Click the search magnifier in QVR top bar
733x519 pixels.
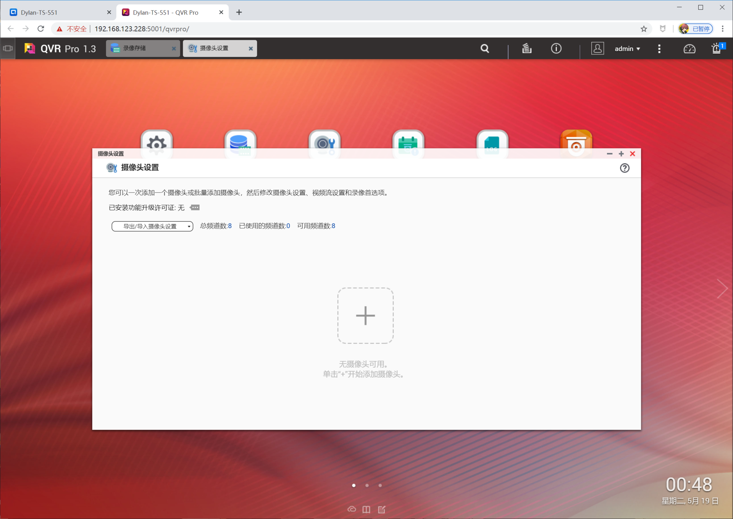[x=484, y=49]
